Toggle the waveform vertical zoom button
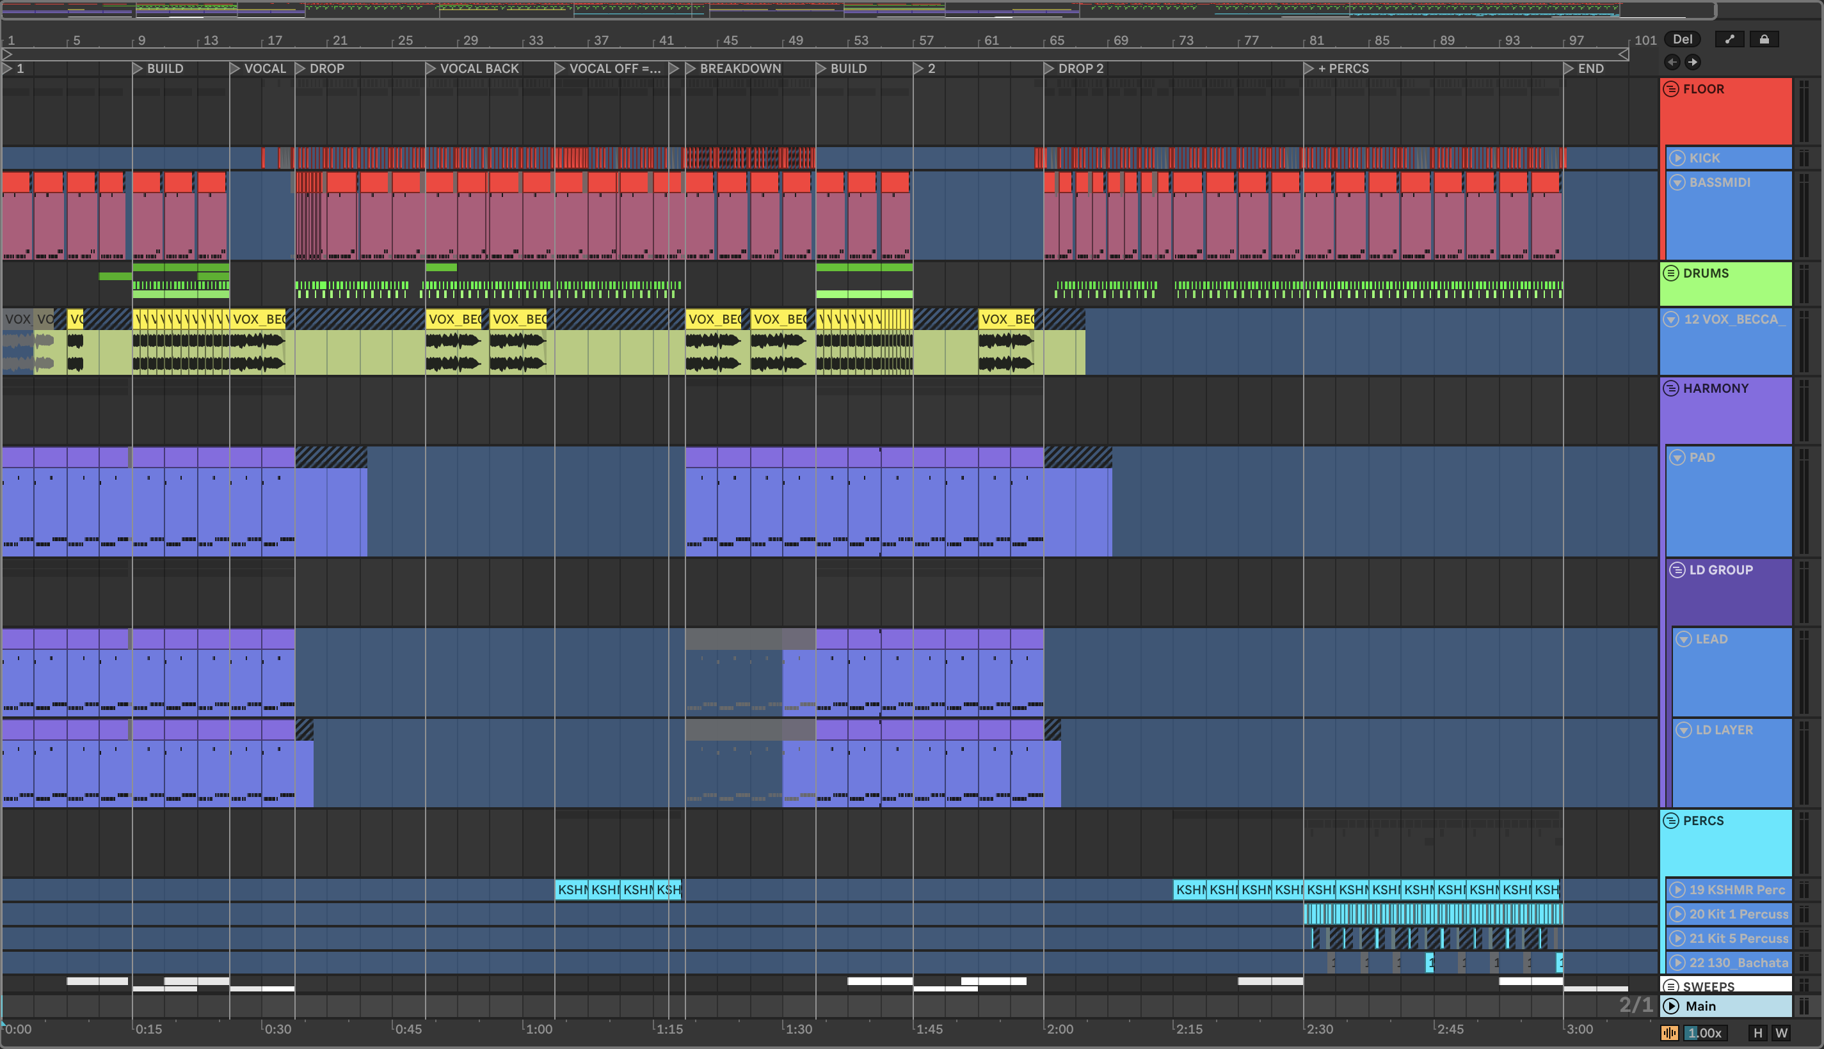 (1669, 1033)
